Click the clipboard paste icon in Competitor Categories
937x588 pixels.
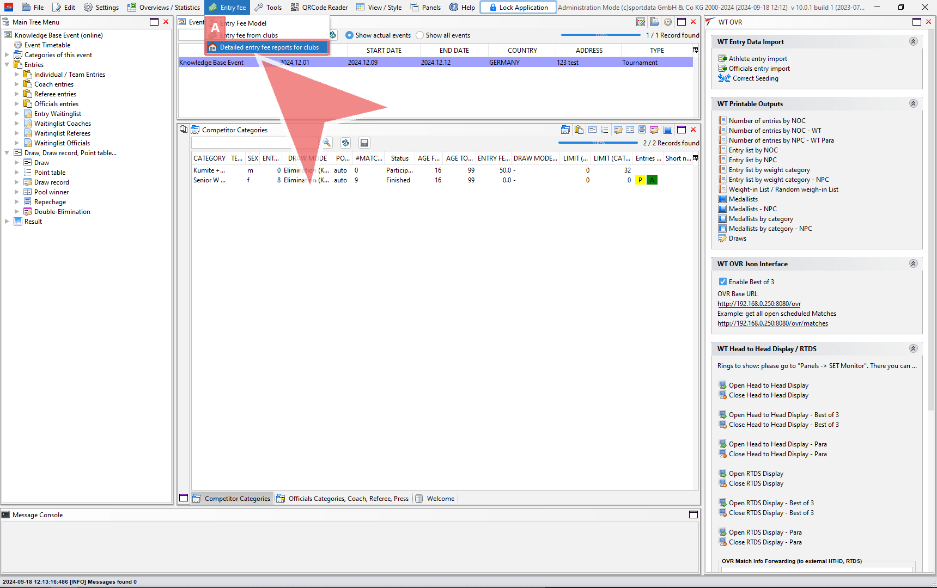(579, 130)
